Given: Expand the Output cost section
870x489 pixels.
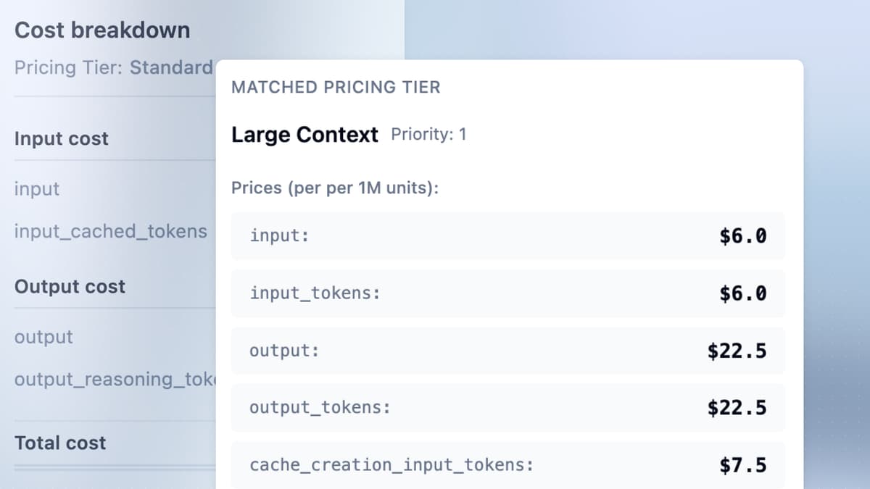Looking at the screenshot, I should coord(70,286).
